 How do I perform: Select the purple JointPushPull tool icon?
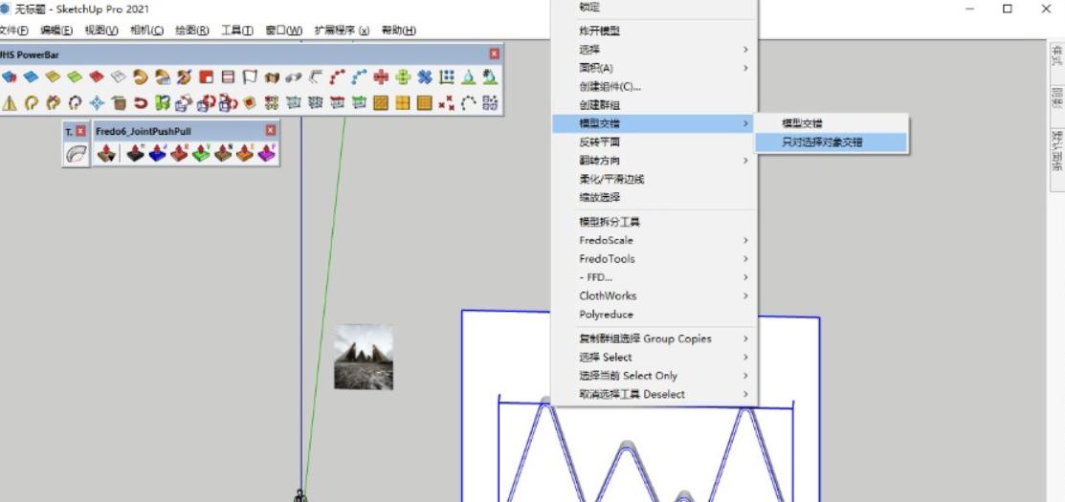point(267,153)
